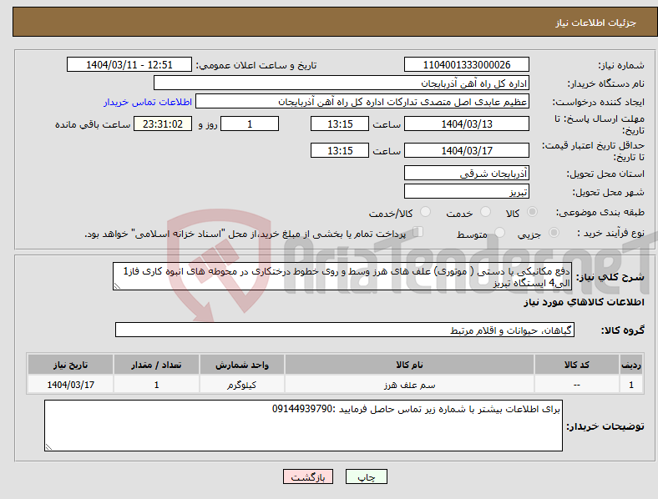This screenshot has width=658, height=499.
Task: Select the جزیی purchase type radio
Action: pos(554,232)
